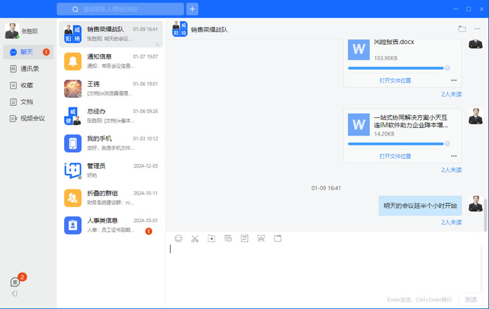This screenshot has height=309, width=489.
Task: Open more options for the chat header
Action: point(477,29)
